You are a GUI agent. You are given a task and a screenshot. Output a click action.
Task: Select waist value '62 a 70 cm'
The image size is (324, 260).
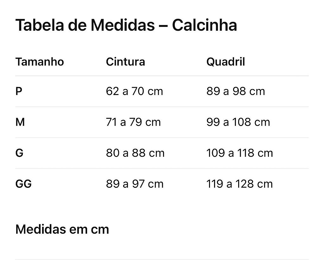pyautogui.click(x=134, y=91)
